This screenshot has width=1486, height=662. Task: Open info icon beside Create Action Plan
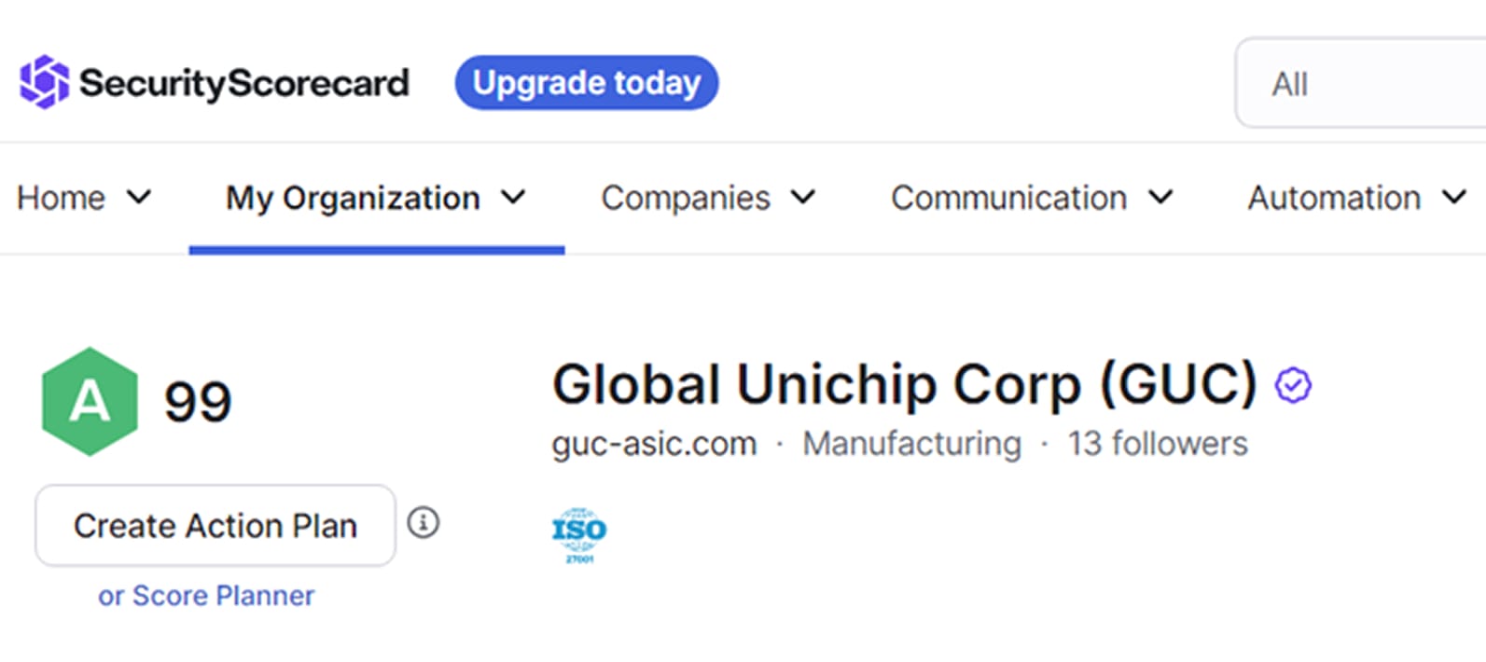click(x=424, y=523)
